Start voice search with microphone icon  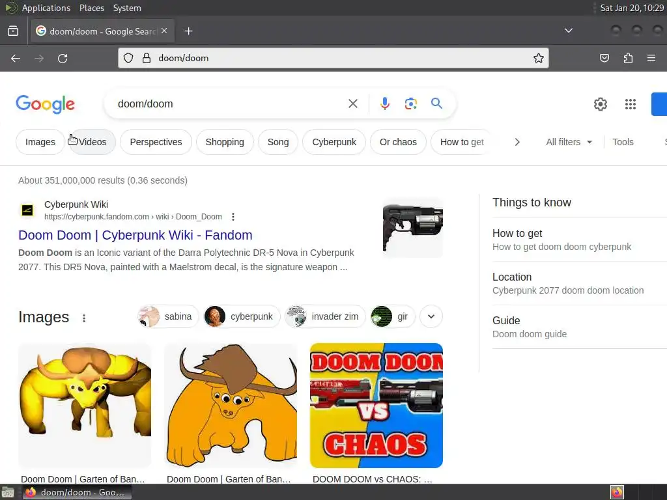(x=384, y=104)
